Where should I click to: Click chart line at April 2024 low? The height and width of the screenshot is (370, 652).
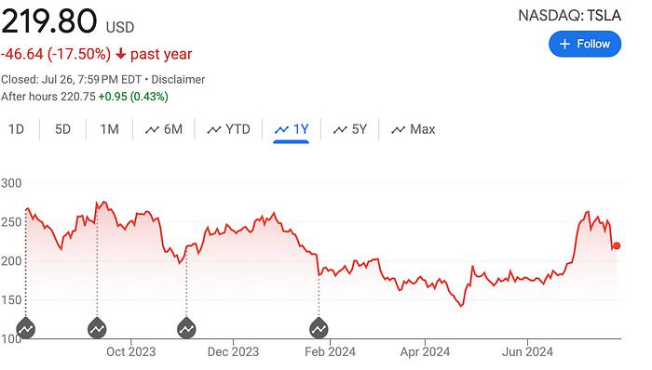click(461, 305)
